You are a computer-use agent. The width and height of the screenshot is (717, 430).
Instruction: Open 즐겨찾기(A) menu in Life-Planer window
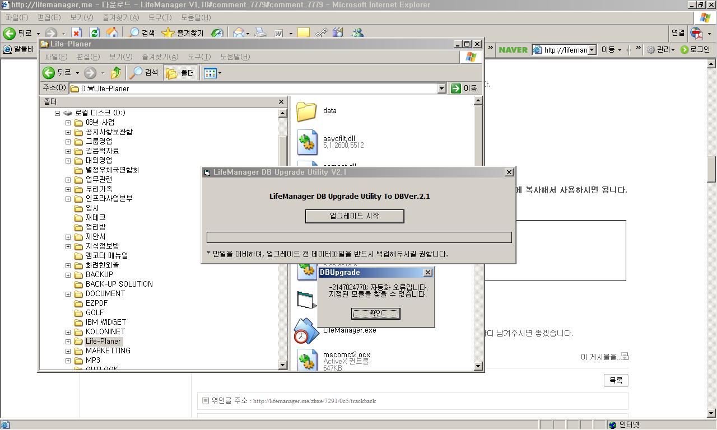(x=160, y=57)
